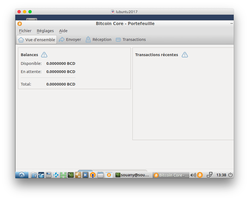Open the Aide menu

63,31
